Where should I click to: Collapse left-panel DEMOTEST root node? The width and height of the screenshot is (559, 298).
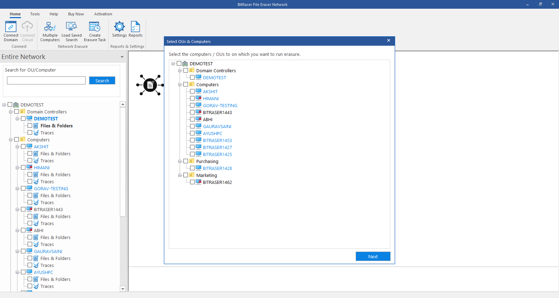click(4, 105)
